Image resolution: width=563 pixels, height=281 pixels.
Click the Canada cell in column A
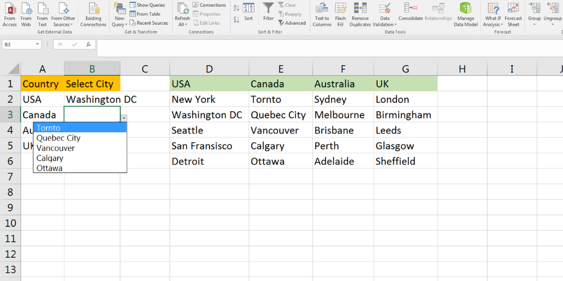(42, 115)
